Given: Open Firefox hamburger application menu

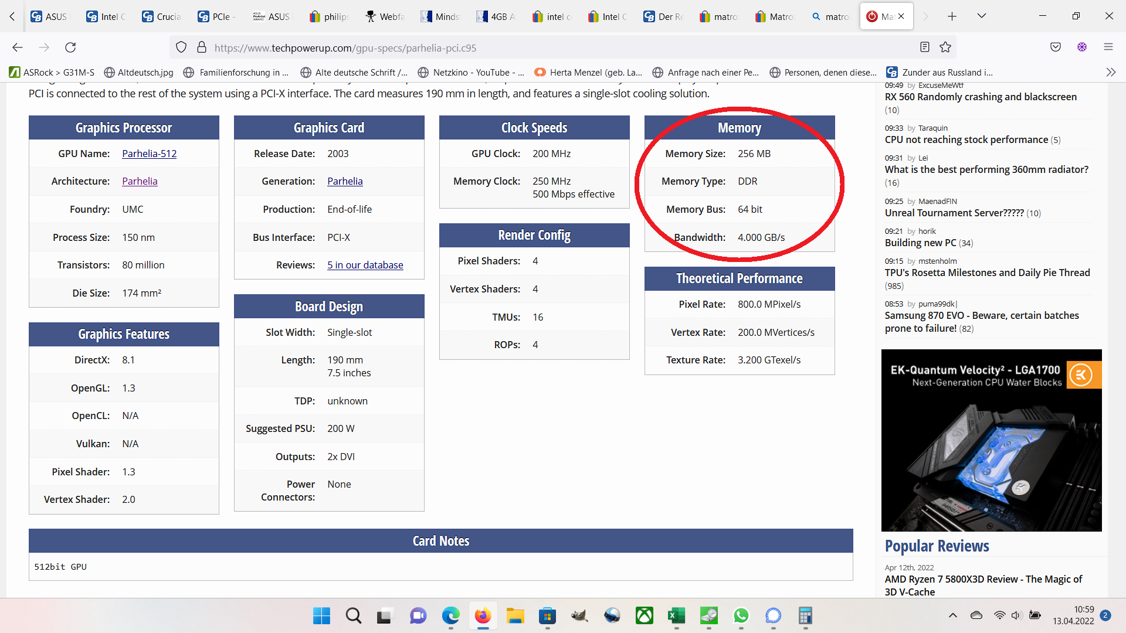Looking at the screenshot, I should coord(1108,47).
